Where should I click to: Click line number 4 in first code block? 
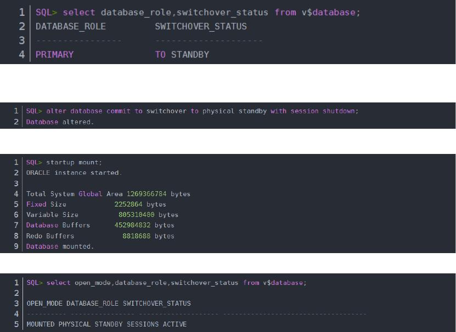[22, 55]
